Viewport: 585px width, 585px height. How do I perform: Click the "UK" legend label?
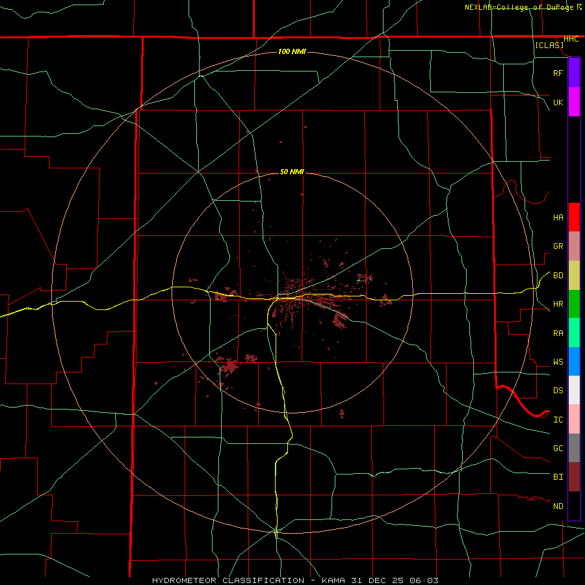558,102
